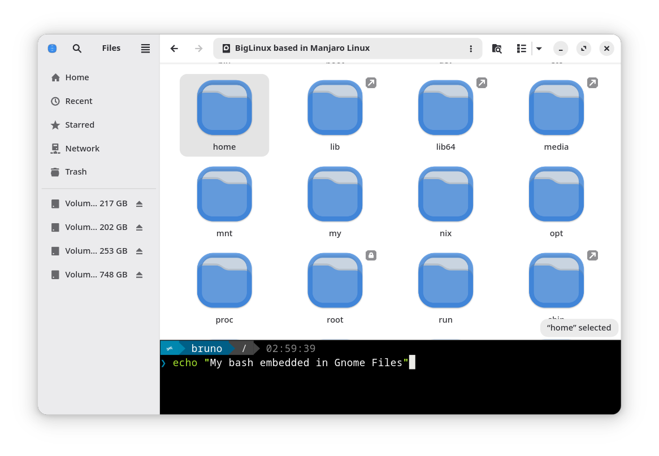This screenshot has width=659, height=456.
Task: Select the proc folder
Action: pyautogui.click(x=224, y=288)
